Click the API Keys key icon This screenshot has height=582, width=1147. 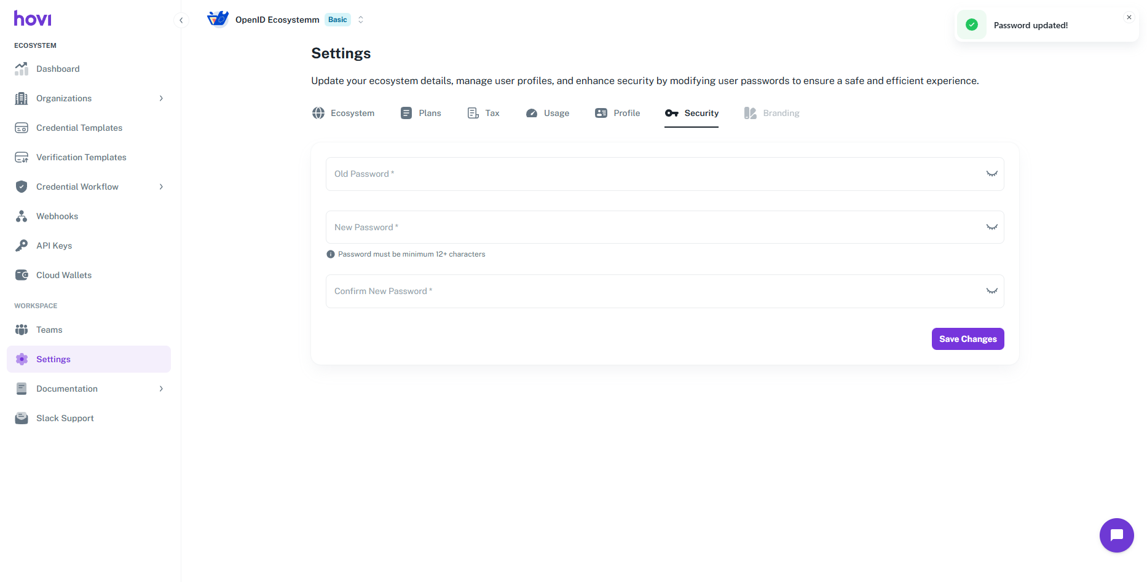click(x=22, y=246)
